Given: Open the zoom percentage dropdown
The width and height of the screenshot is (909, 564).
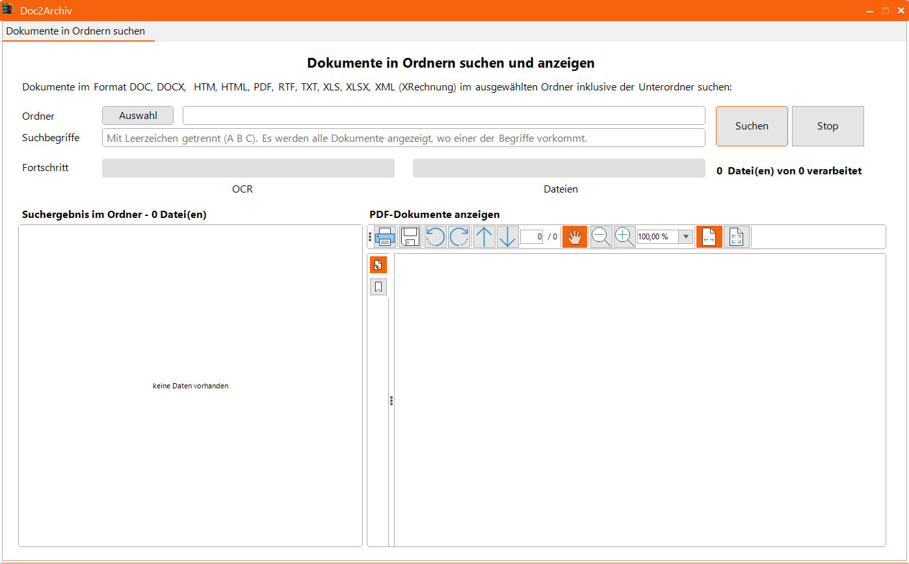Looking at the screenshot, I should coord(685,237).
